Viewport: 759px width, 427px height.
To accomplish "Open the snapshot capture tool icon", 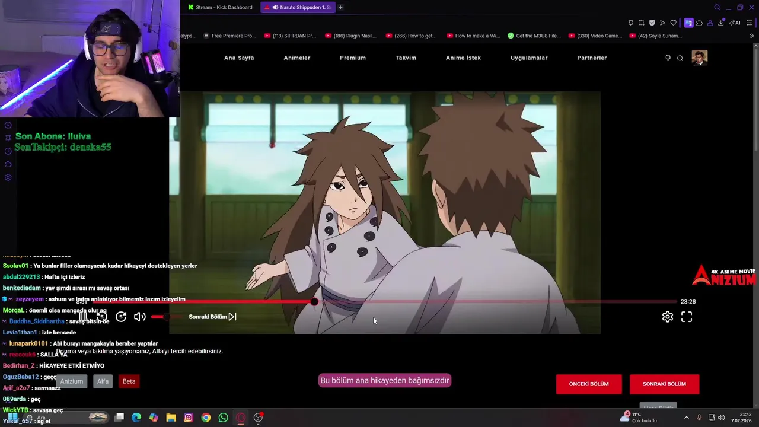I will (641, 23).
